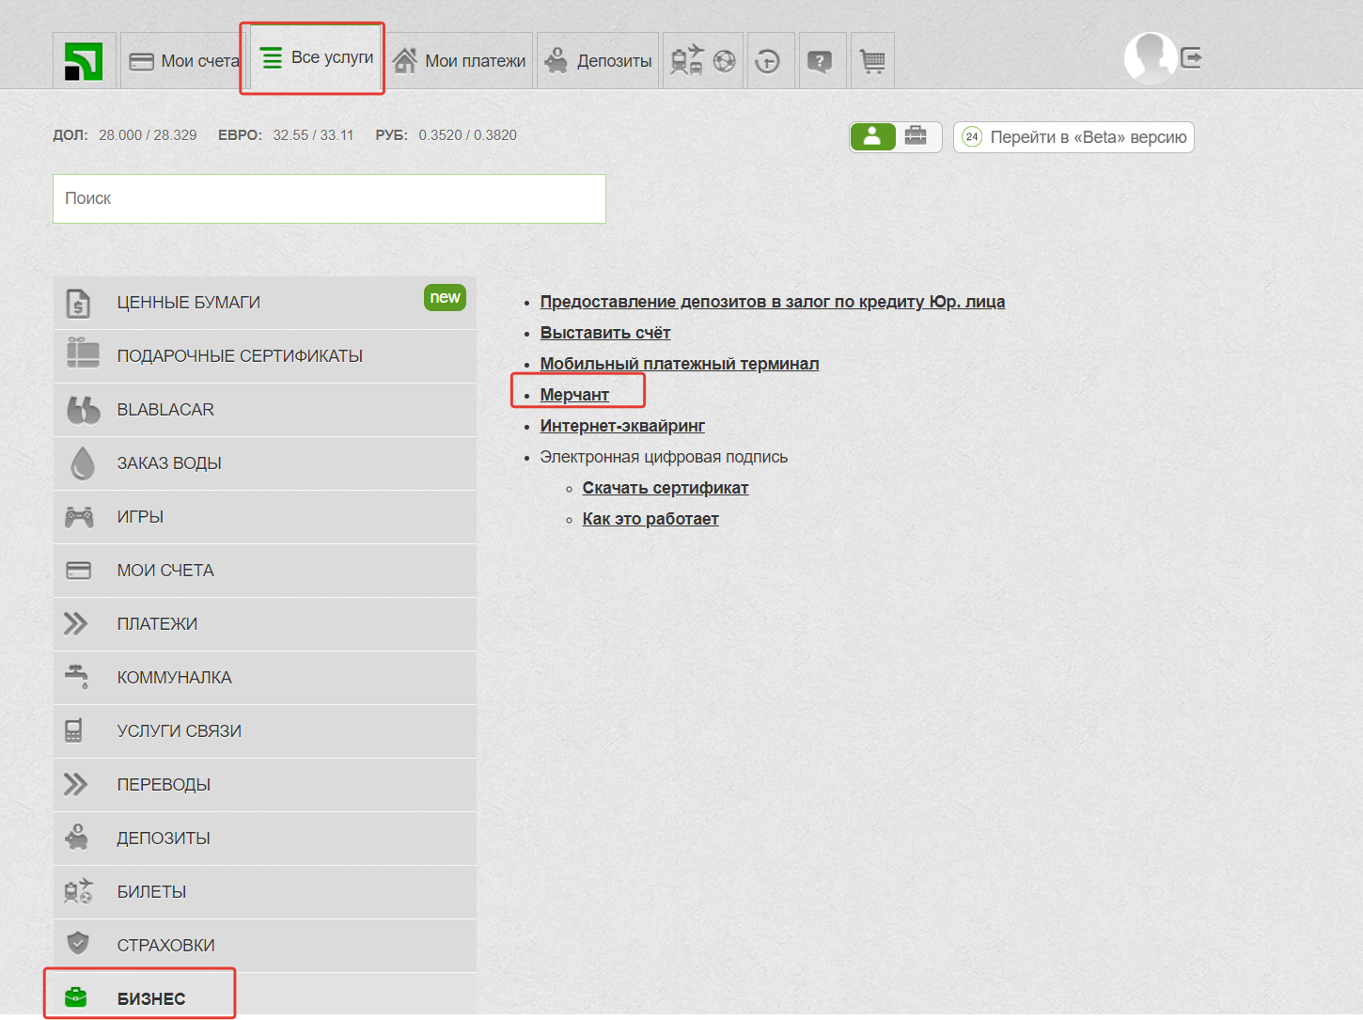Open the payment history clock icon

point(768,61)
